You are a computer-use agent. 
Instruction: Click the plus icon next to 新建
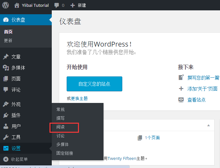[x=72, y=5]
